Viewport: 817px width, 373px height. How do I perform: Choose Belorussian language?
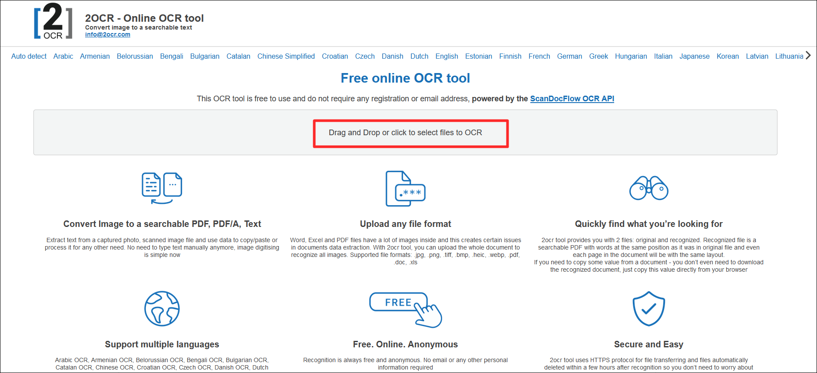135,56
